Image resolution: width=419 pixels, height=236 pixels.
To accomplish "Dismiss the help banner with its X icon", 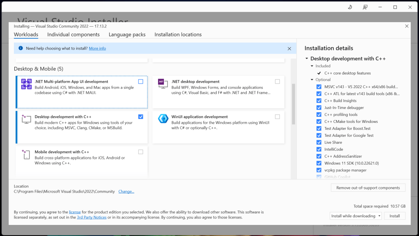I will pos(289,48).
